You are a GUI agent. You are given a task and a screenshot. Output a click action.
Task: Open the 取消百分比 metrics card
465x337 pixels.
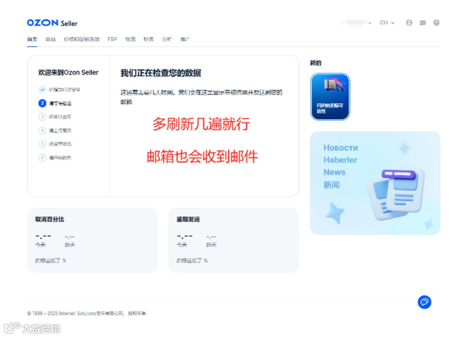pos(92,240)
